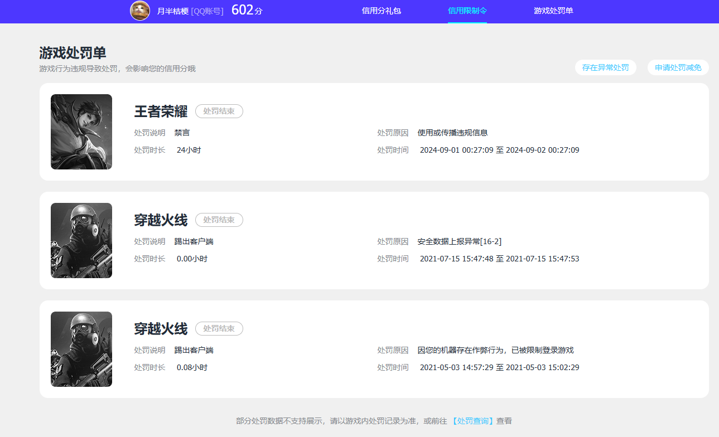Click the reason 使用或传播违规信息
Image resolution: width=719 pixels, height=437 pixels.
(453, 133)
